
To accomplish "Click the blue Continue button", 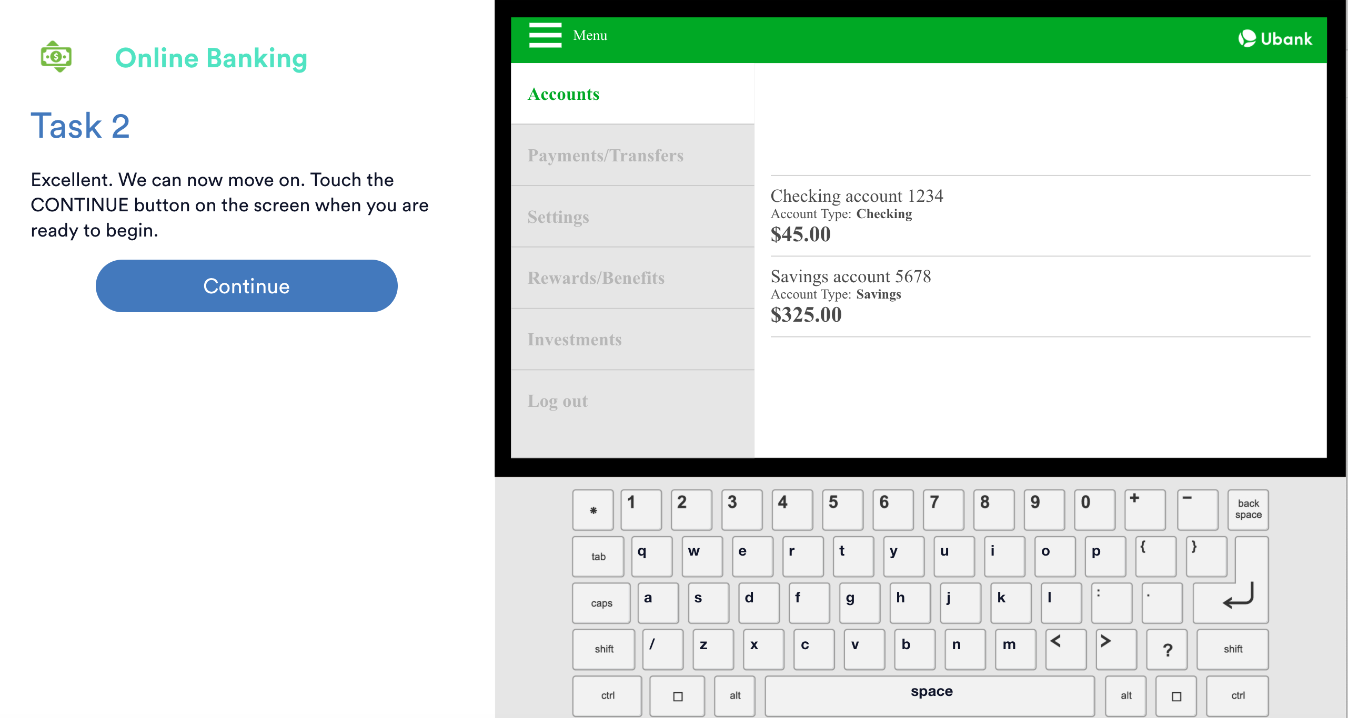I will [246, 286].
